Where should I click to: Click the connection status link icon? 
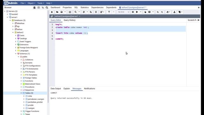coord(52,16)
